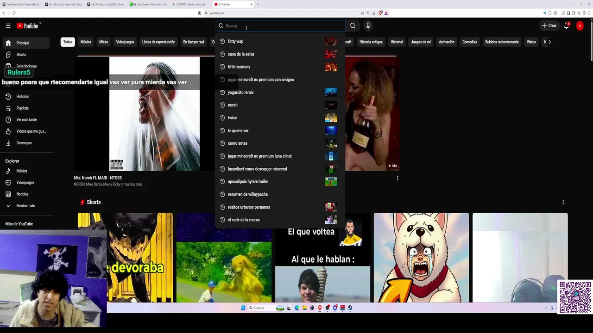The image size is (593, 333).
Task: Select the Mixes filter chip
Action: (103, 42)
